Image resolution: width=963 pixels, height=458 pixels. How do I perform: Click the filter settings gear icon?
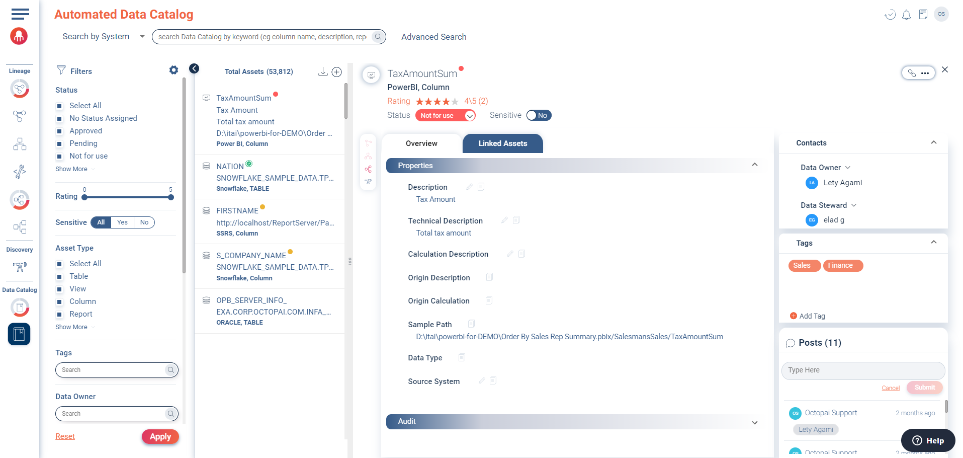(x=173, y=70)
